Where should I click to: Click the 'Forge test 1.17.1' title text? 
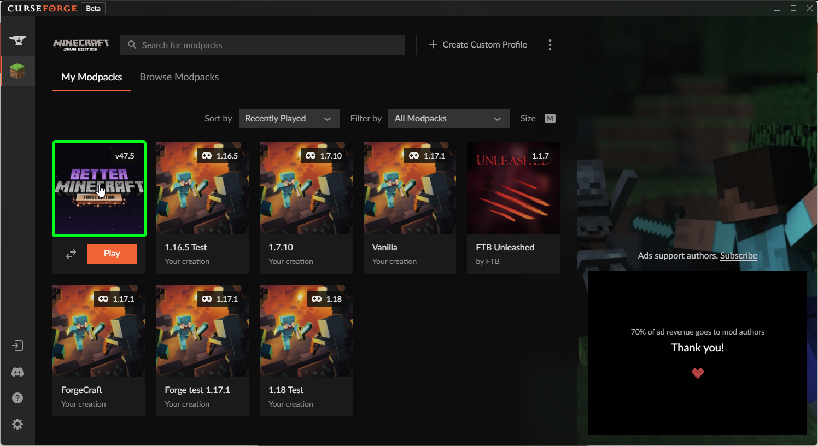pos(197,390)
